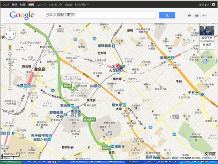This screenshot has height=164, width=218.
Task: Click the 東池袋 metro station icon
Action: coord(73,106)
